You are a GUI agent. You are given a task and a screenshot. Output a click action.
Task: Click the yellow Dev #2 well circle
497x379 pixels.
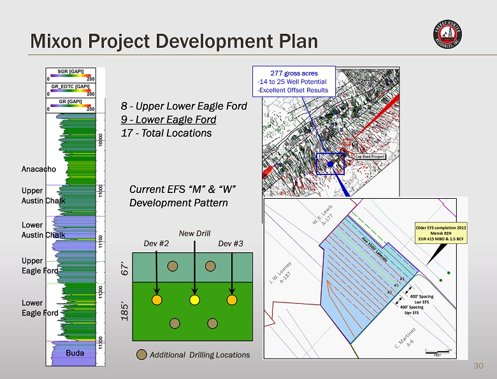tap(157, 299)
